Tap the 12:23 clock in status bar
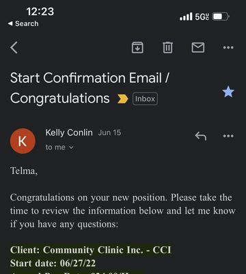The image size is (246, 274). pos(40,12)
